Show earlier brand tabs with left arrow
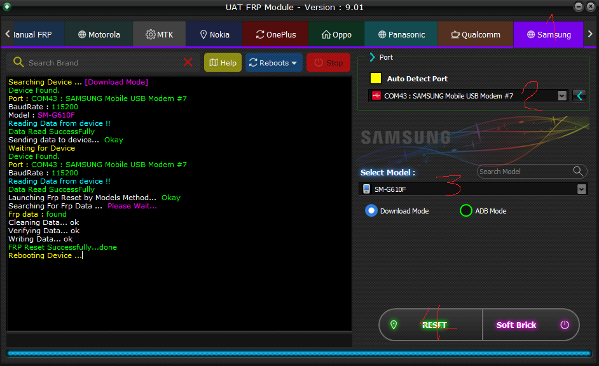 [7, 34]
